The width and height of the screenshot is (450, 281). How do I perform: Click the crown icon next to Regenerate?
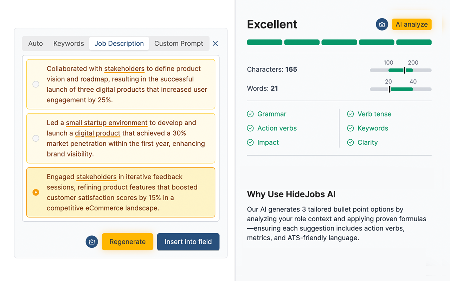92,242
